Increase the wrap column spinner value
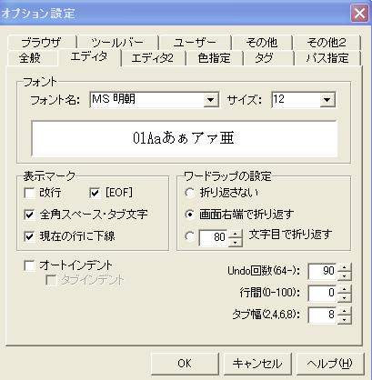This screenshot has height=380, width=372. point(236,234)
